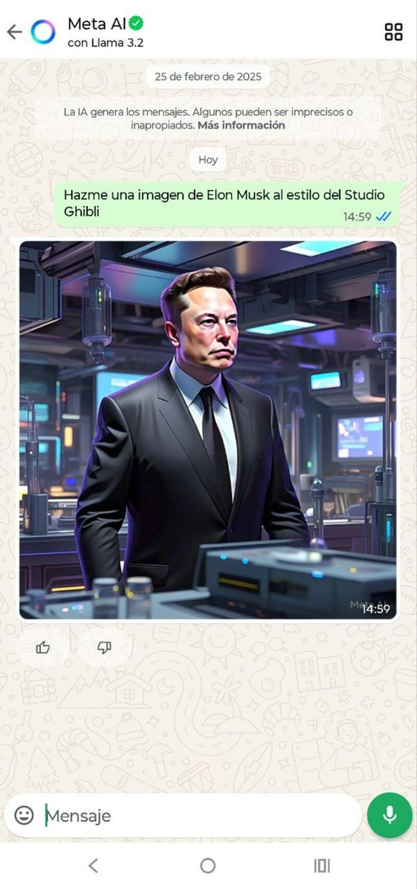Tap the green microphone button

(389, 815)
